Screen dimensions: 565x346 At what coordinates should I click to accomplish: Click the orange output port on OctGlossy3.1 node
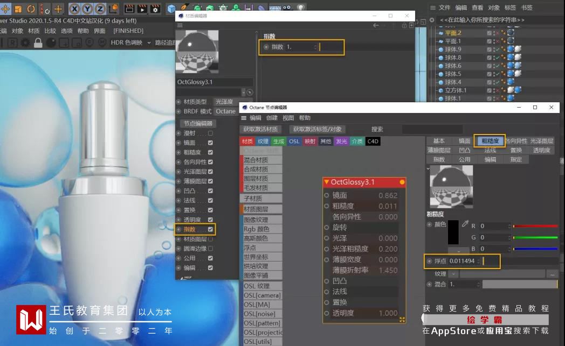pos(402,182)
